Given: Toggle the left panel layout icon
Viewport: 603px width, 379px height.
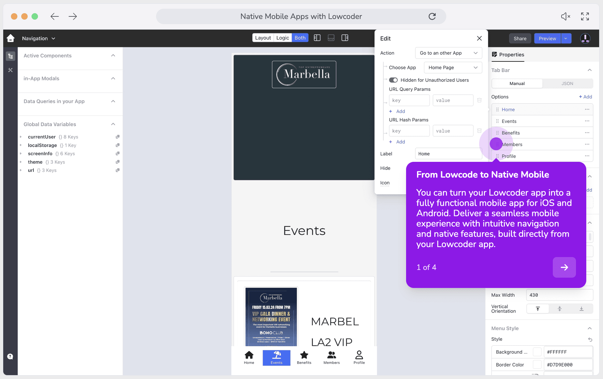Looking at the screenshot, I should 317,38.
